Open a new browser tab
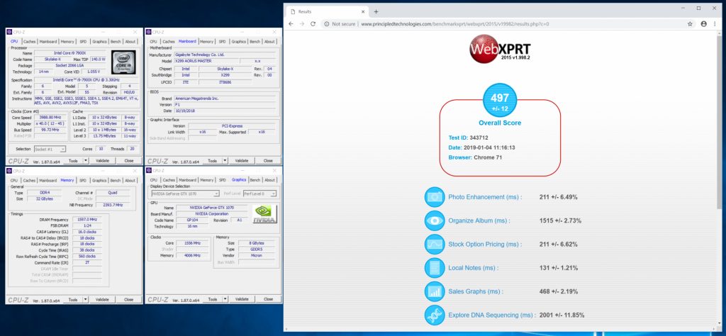Viewport: 726px width, 336px height. tap(376, 11)
